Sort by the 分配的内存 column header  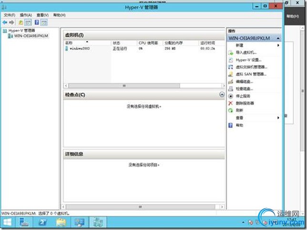(181, 43)
